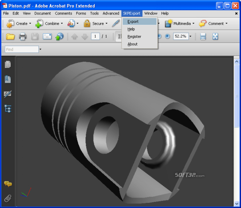Click the Combine button label
Image resolution: width=241 pixels, height=208 pixels.
[x=52, y=24]
